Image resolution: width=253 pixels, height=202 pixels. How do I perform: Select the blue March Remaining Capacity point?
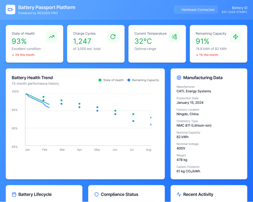click(x=61, y=104)
